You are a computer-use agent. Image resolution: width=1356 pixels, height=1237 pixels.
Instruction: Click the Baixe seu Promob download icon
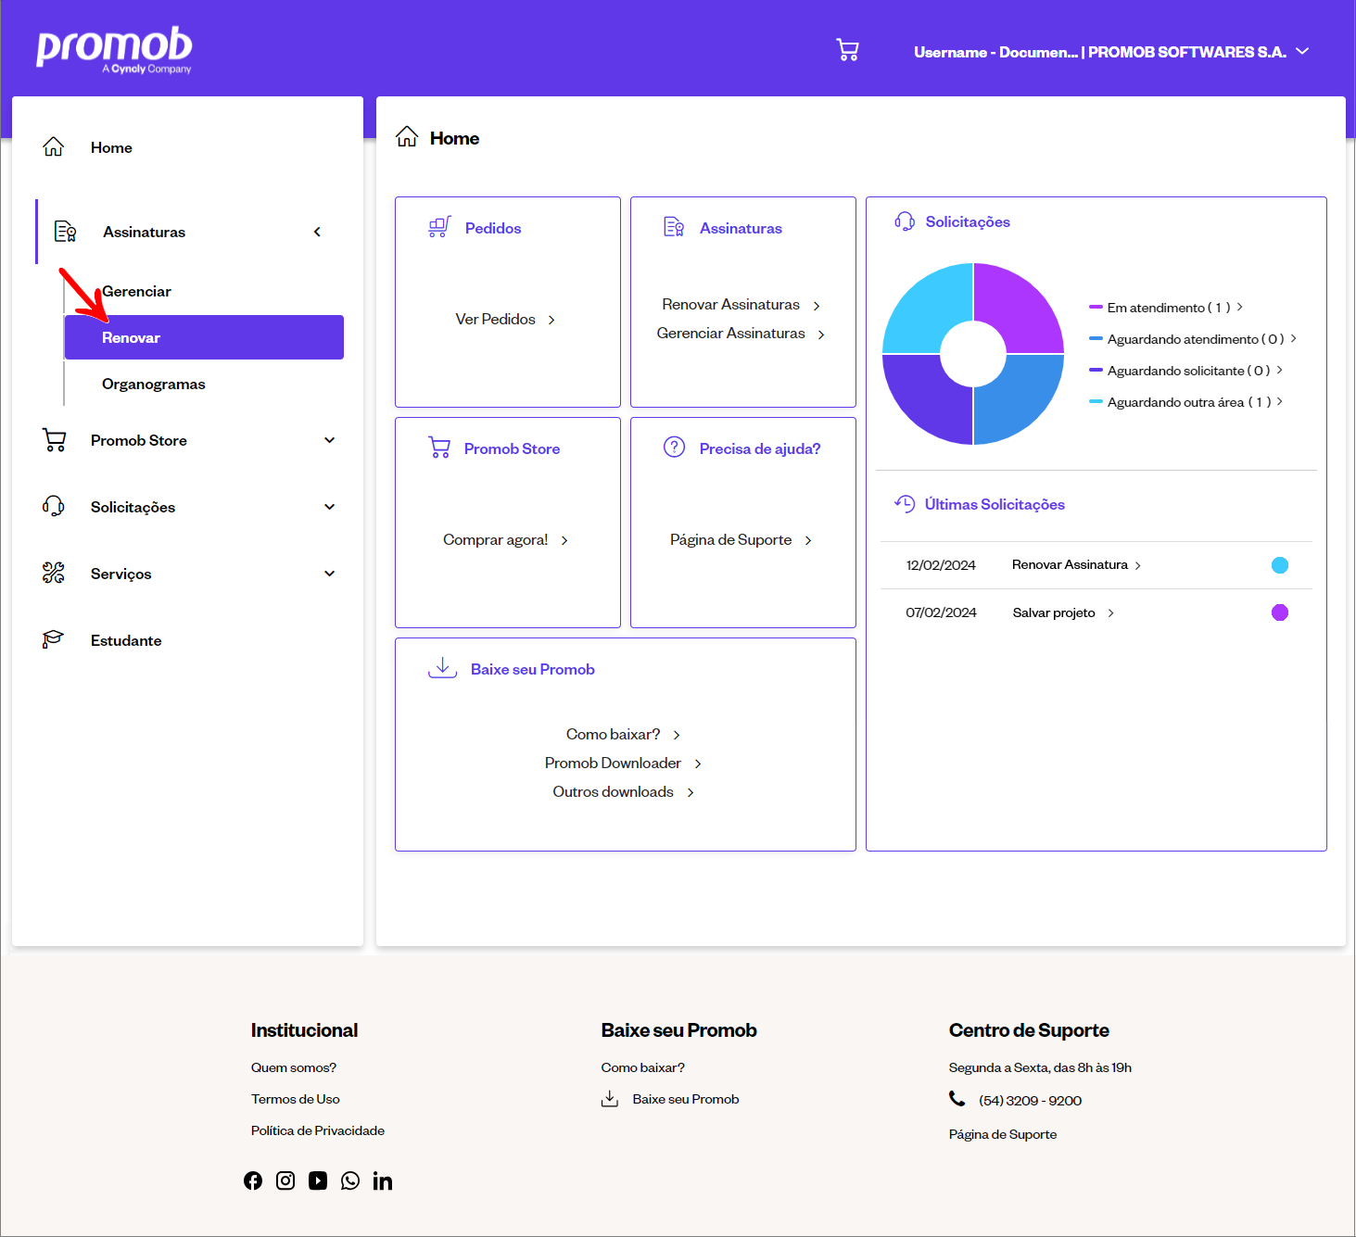coord(443,668)
